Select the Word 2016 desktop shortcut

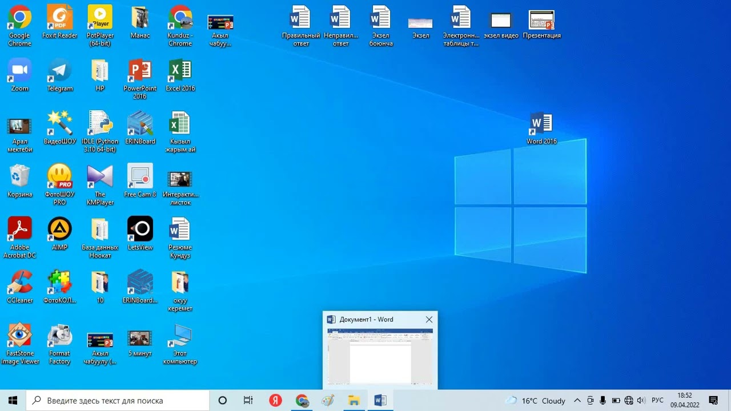coord(541,128)
